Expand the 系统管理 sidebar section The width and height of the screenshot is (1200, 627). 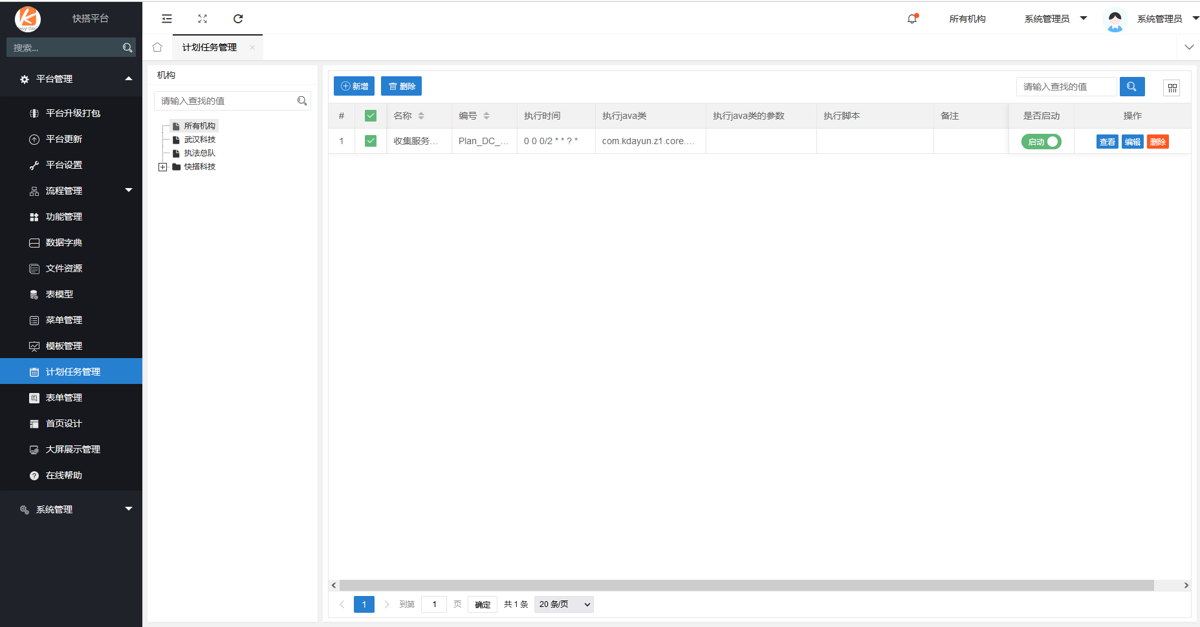(x=71, y=509)
